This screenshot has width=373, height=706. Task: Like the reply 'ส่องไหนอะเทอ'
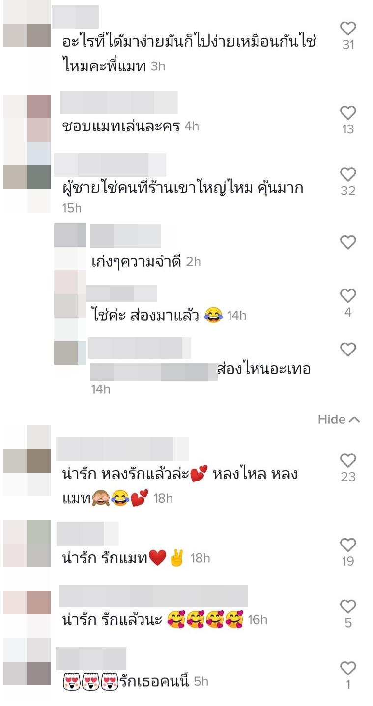point(348,350)
